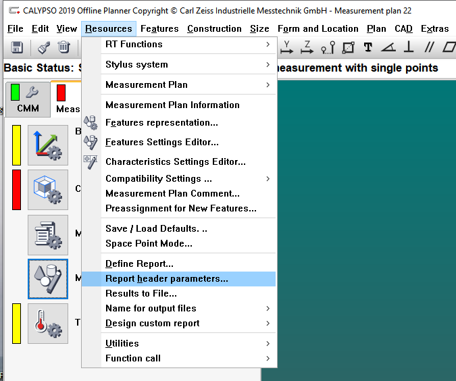Screen dimensions: 456x381
Task: Switch to the CMM tab
Action: [x=28, y=99]
